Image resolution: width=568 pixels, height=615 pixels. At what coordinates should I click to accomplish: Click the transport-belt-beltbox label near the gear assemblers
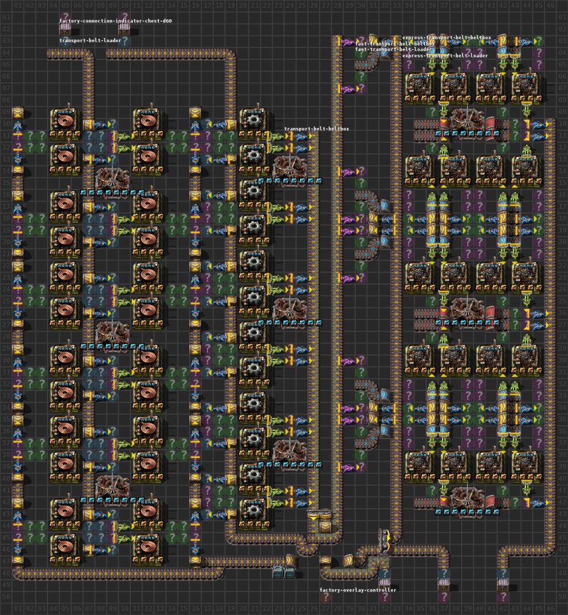click(316, 129)
